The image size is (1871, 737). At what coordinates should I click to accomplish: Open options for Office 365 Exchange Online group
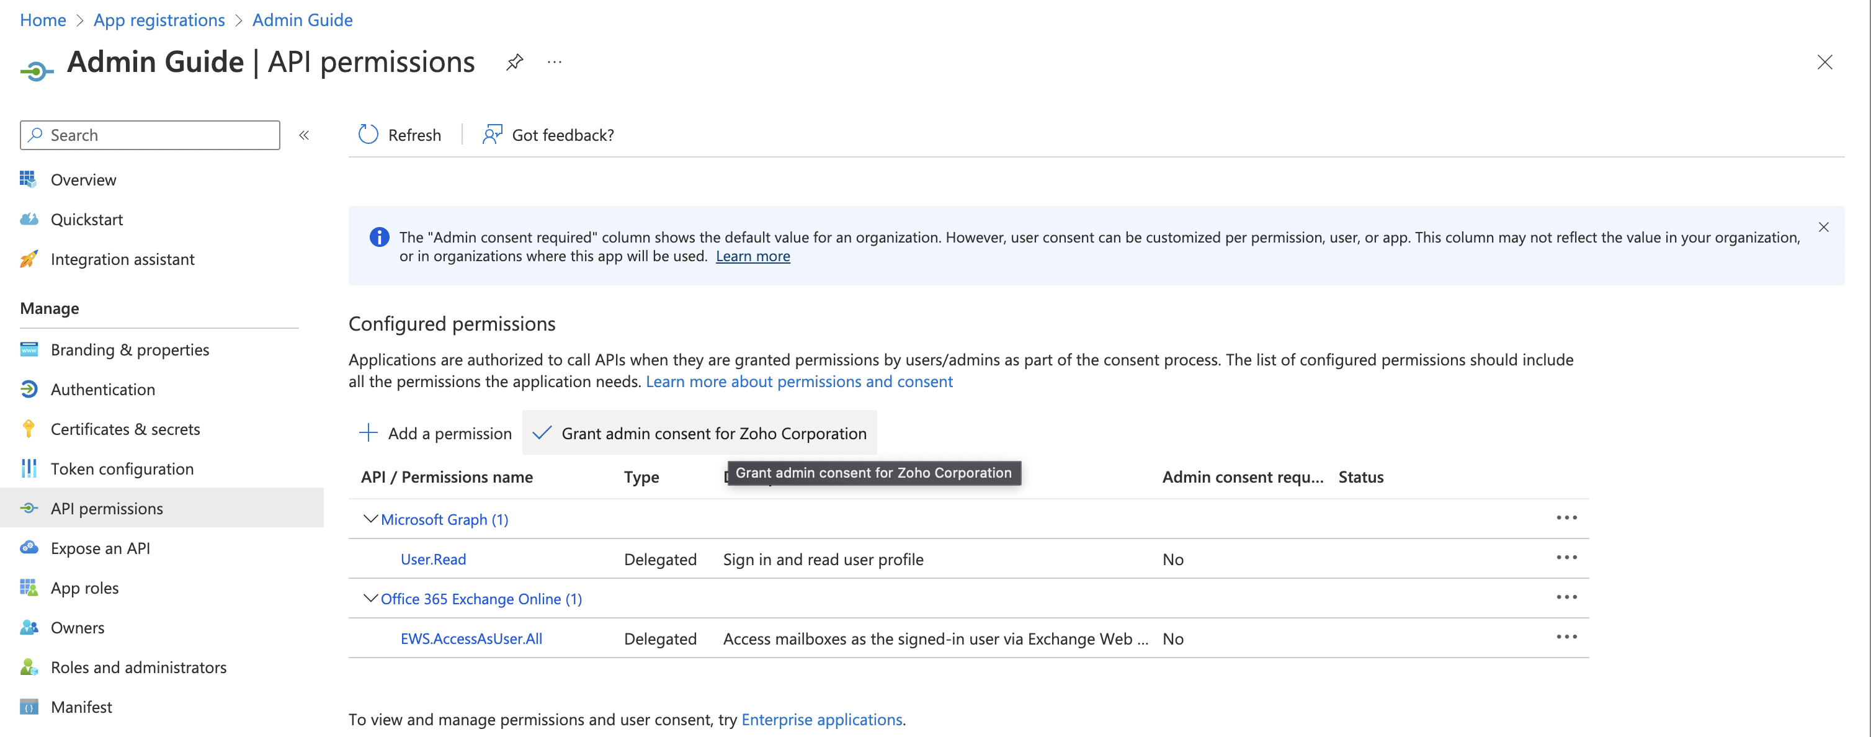[1566, 597]
